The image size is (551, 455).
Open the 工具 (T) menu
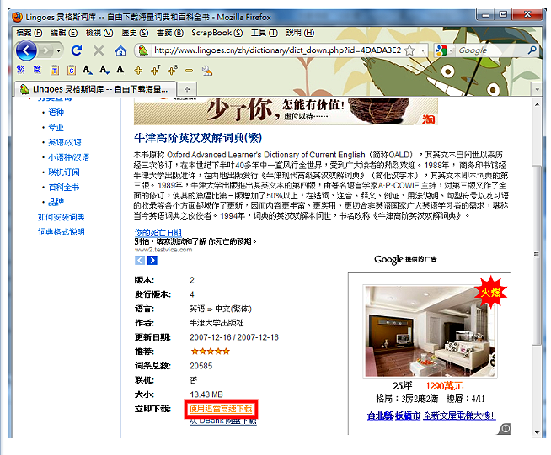point(265,33)
